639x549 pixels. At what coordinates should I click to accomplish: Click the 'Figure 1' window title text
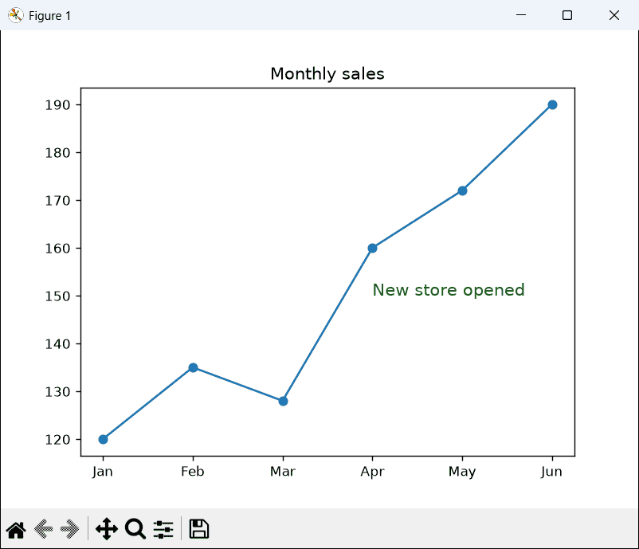49,16
